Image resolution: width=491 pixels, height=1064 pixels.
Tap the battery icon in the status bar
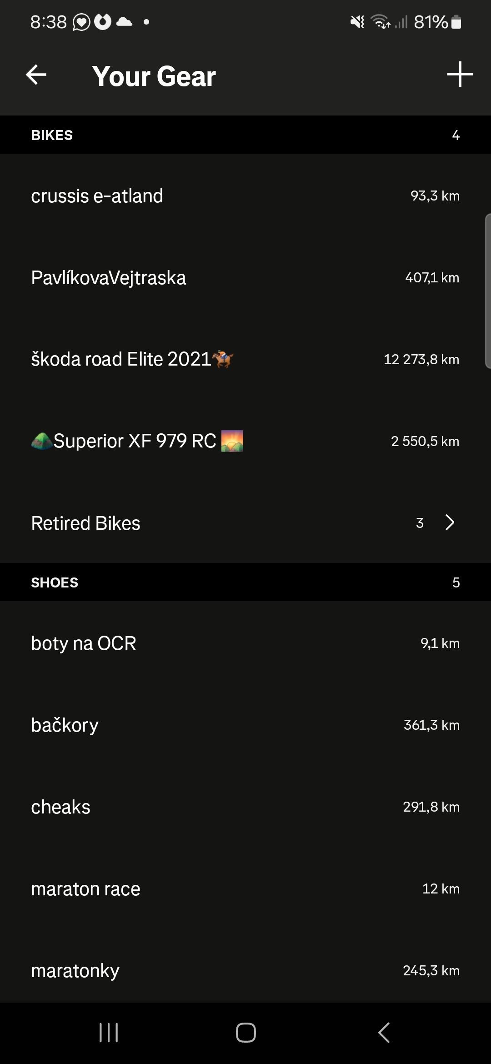pos(456,22)
